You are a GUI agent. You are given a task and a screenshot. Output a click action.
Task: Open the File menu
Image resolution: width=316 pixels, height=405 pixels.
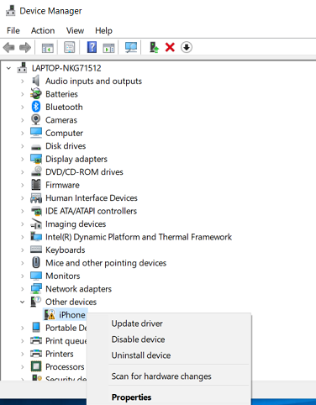[x=13, y=30]
